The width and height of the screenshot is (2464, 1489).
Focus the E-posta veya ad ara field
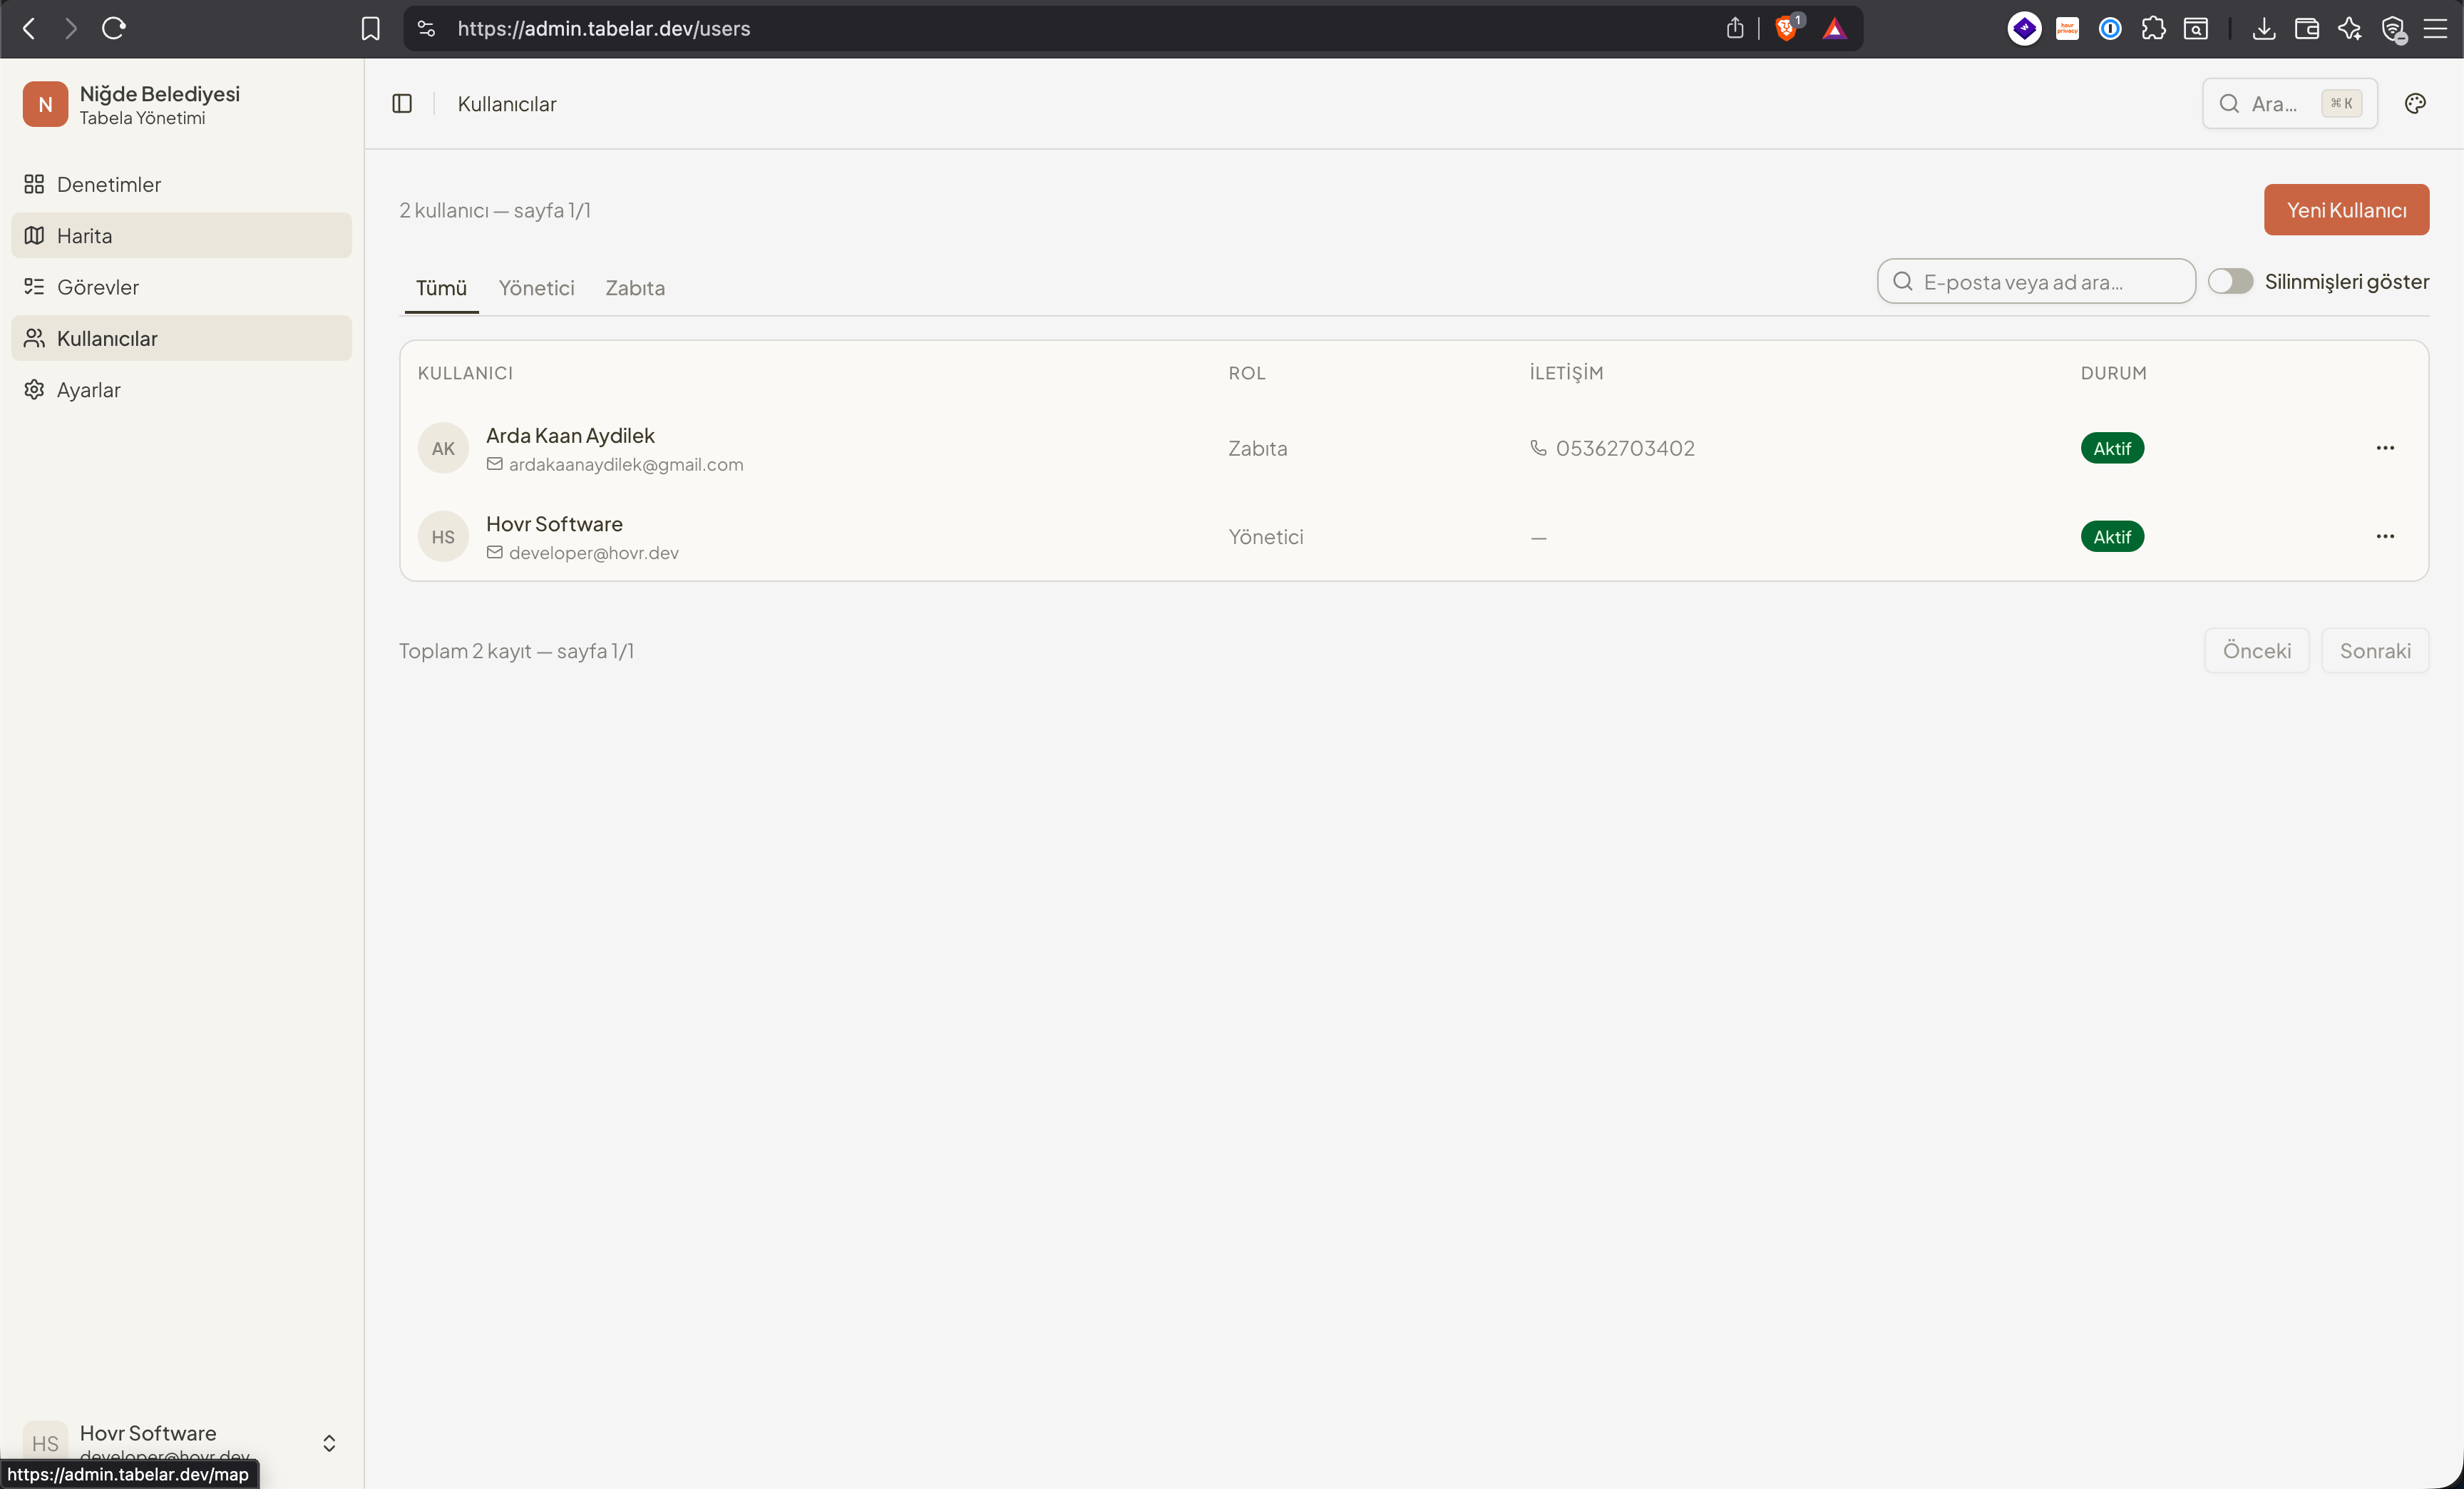tap(2036, 282)
